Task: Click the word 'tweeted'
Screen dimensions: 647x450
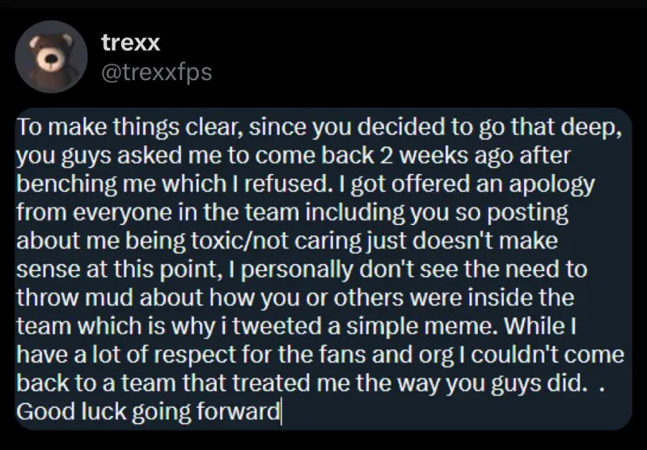Action: [277, 326]
